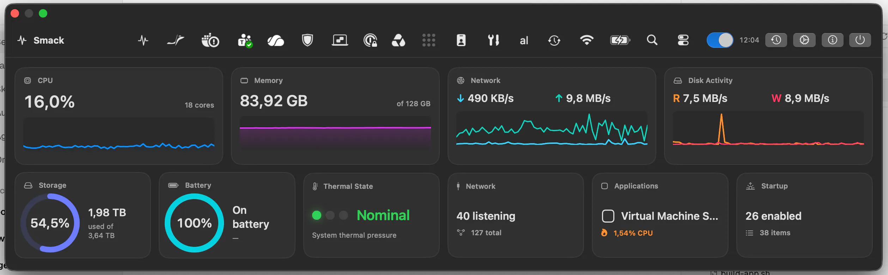
Task: Open the charging battery toolbar icon
Action: coord(620,40)
